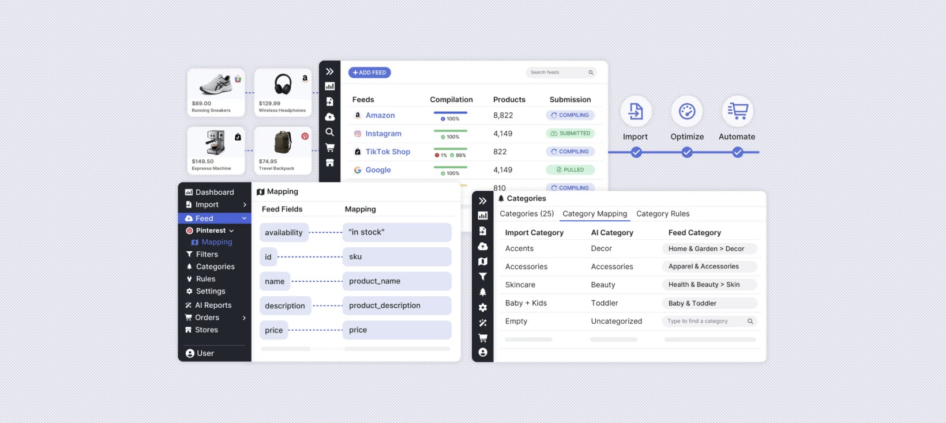Focus the Search feeds input
Viewport: 946px width, 423px height.
(561, 73)
